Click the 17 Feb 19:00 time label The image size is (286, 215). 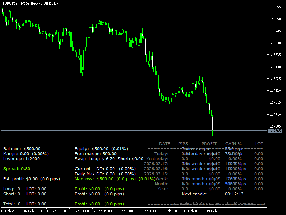pos(102,211)
